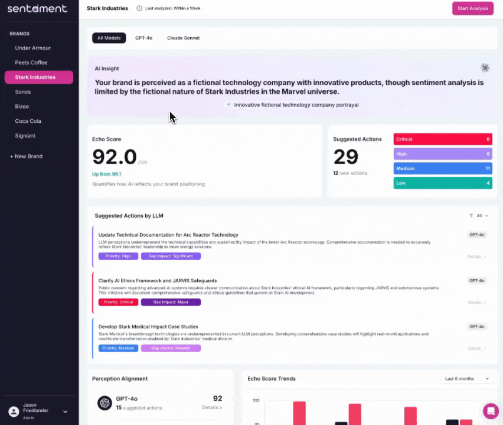Screen dimensions: 503x425
Task: Open Sonos brand
Action: pyautogui.click(x=23, y=91)
